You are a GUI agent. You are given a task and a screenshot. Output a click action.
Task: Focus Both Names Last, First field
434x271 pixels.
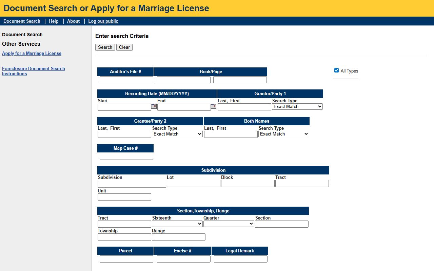231,134
